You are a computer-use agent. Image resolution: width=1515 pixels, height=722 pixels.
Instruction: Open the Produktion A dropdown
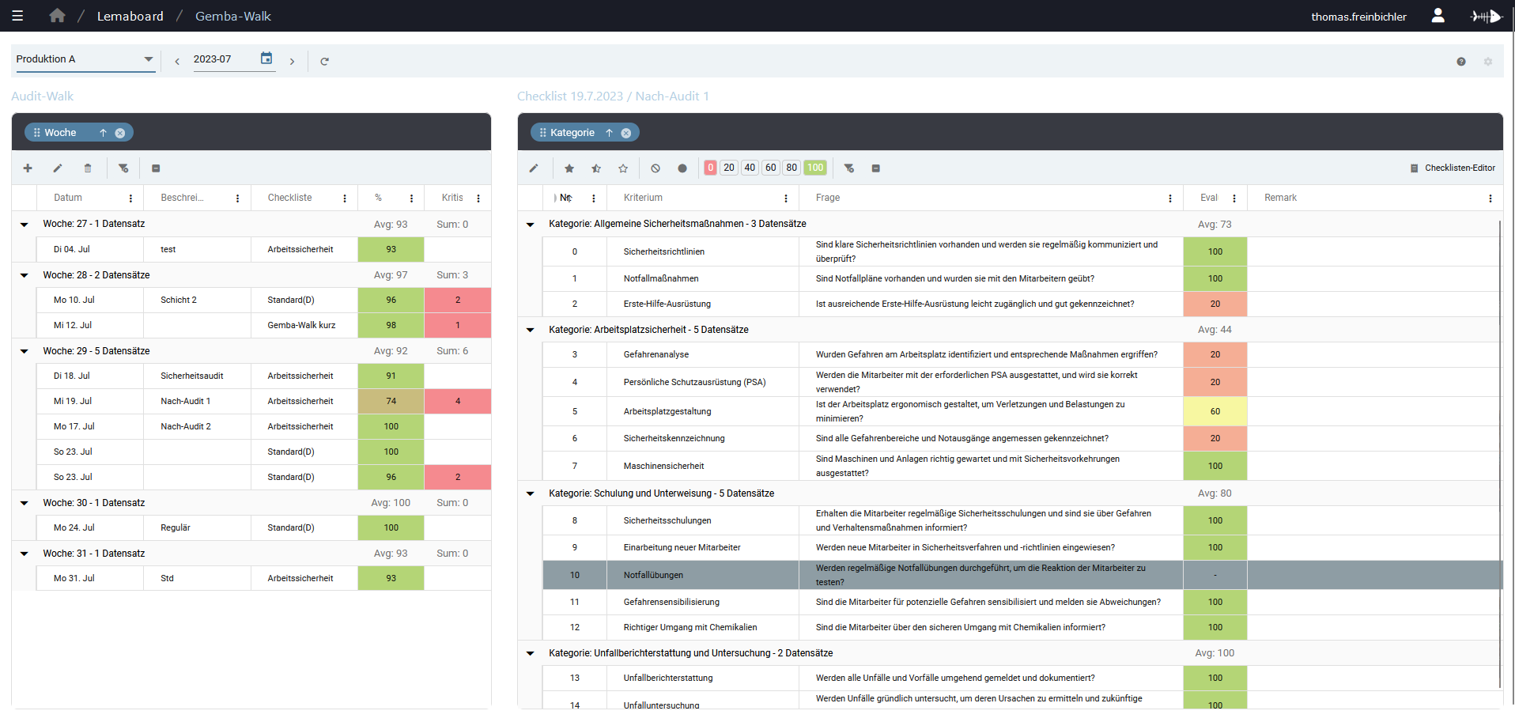pos(85,59)
